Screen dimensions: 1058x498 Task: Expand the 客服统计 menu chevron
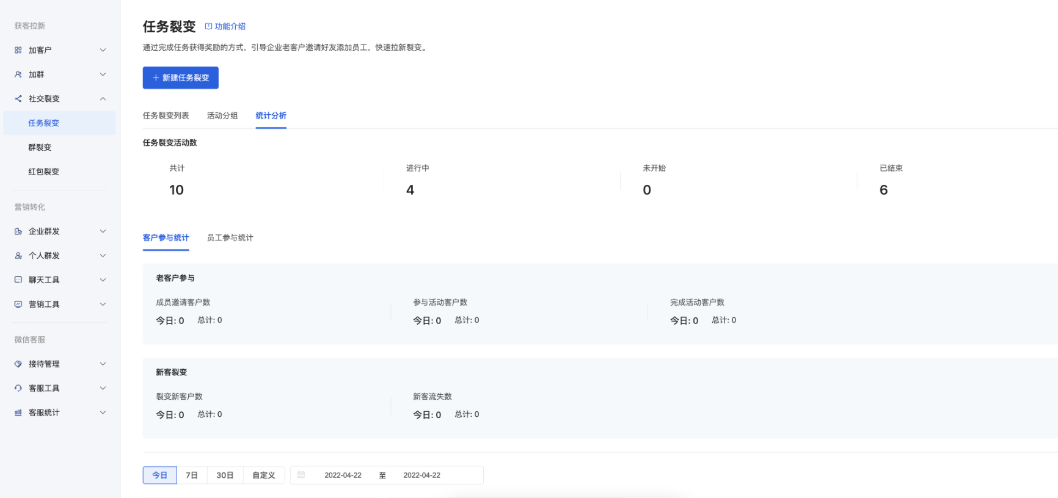pyautogui.click(x=103, y=413)
